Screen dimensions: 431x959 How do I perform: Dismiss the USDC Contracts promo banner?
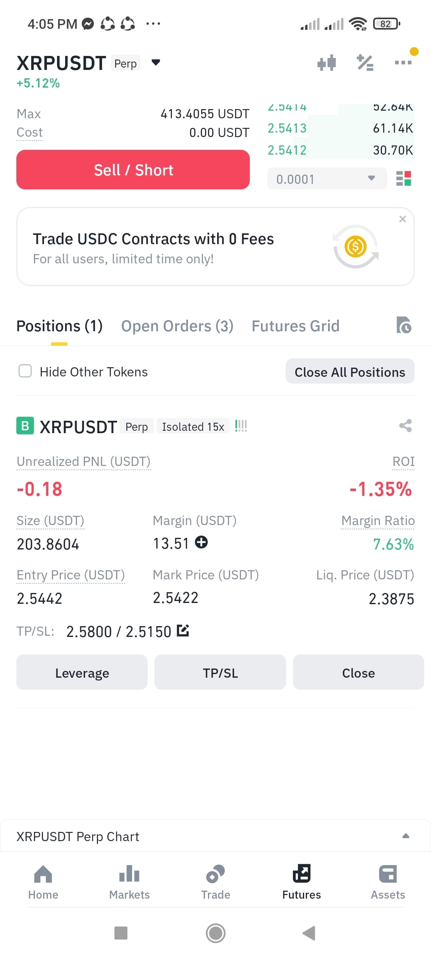pyautogui.click(x=403, y=219)
